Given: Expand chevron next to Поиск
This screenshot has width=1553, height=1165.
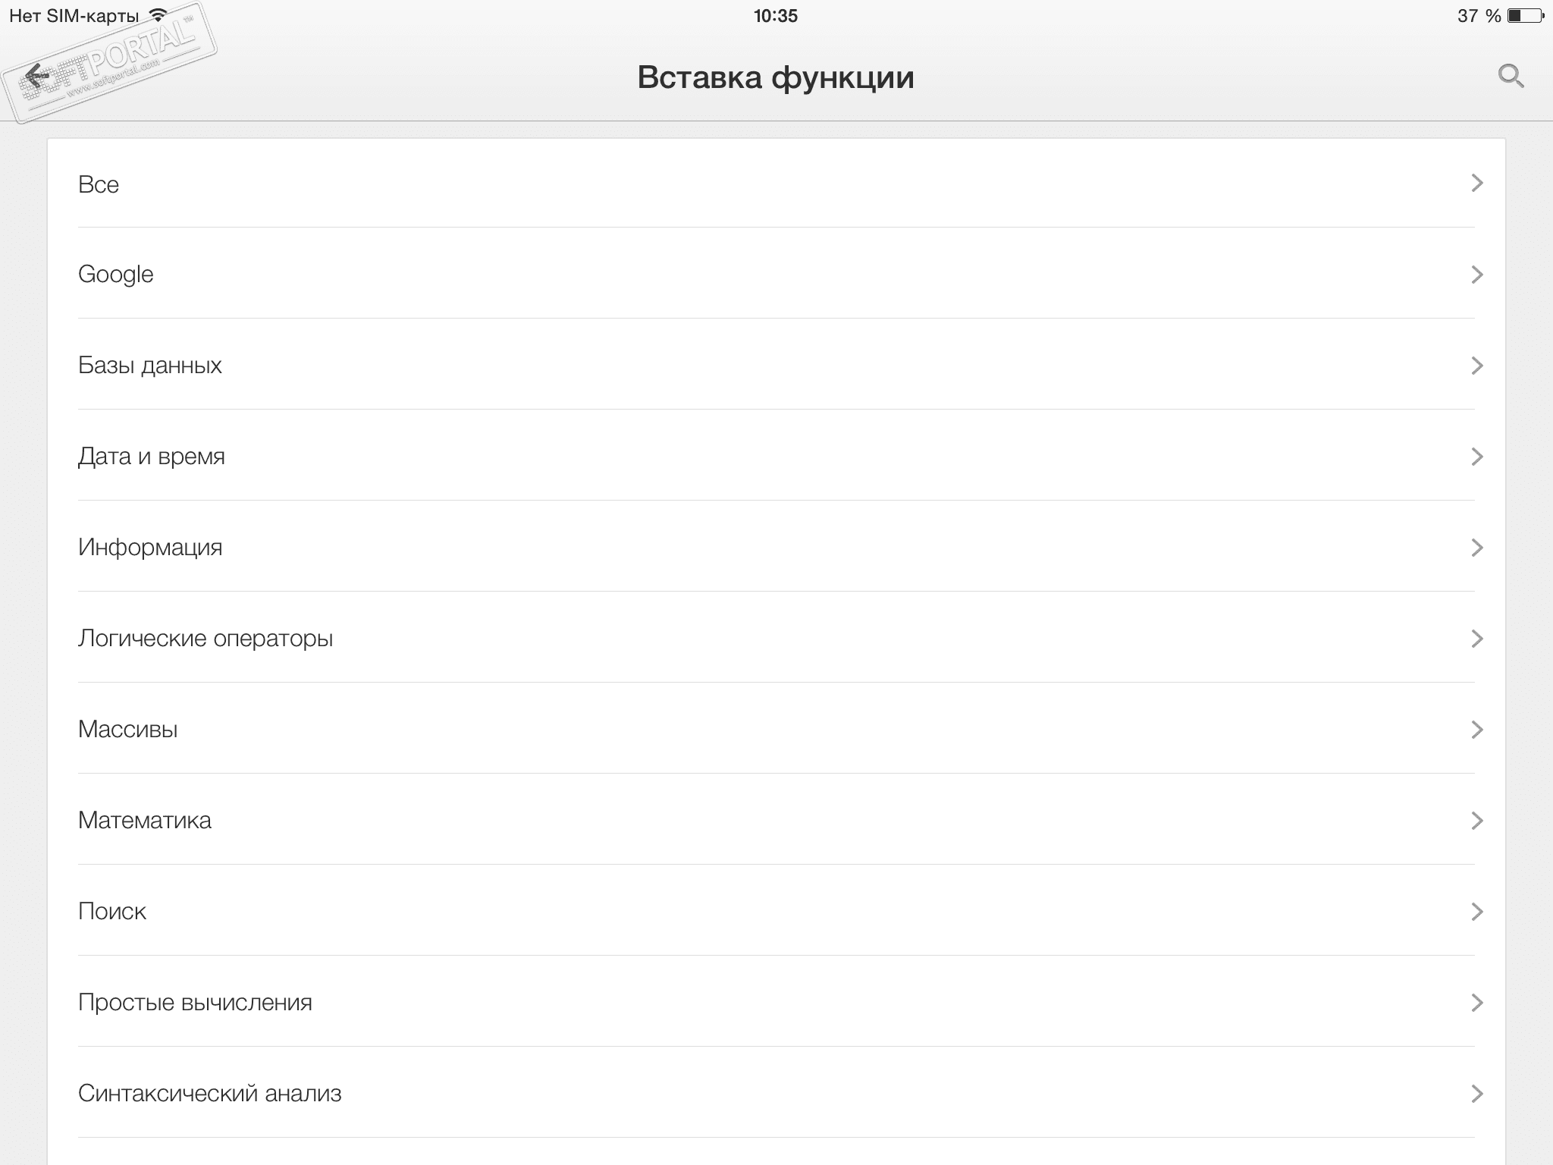Looking at the screenshot, I should [1476, 912].
